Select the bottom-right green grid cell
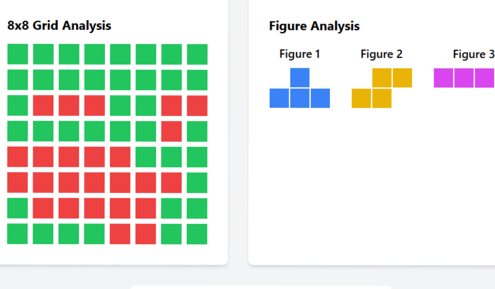Image resolution: width=495 pixels, height=289 pixels. pos(197,234)
